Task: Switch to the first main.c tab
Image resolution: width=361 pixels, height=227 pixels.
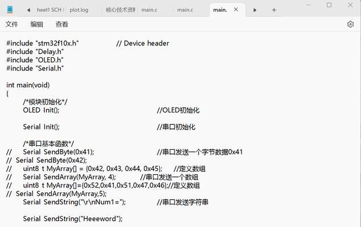Action: click(x=149, y=10)
